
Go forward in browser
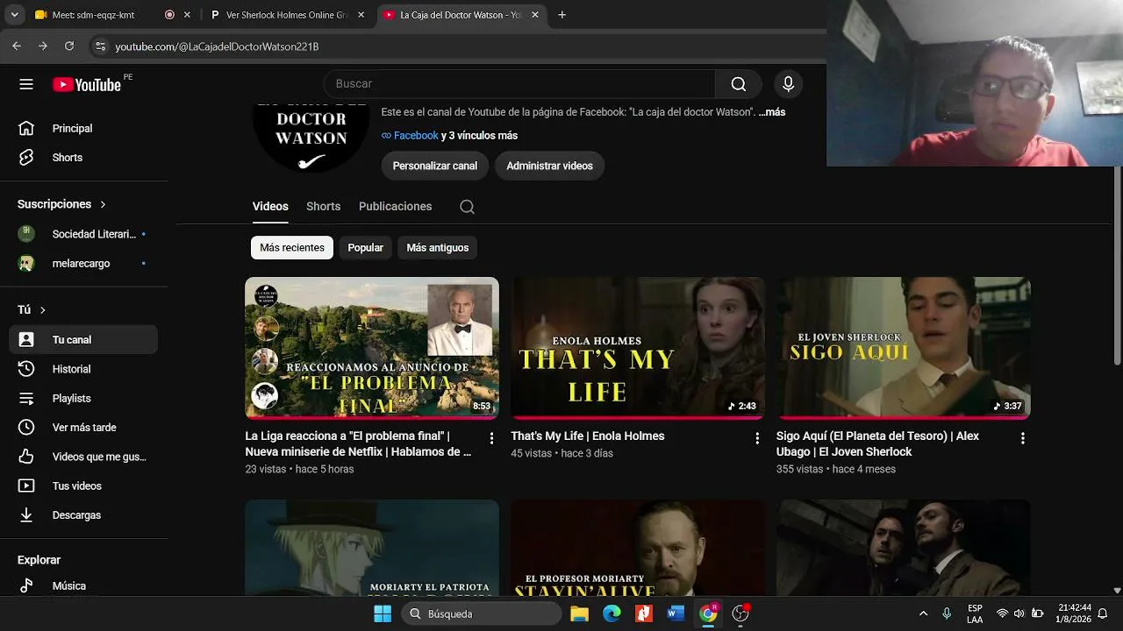42,46
